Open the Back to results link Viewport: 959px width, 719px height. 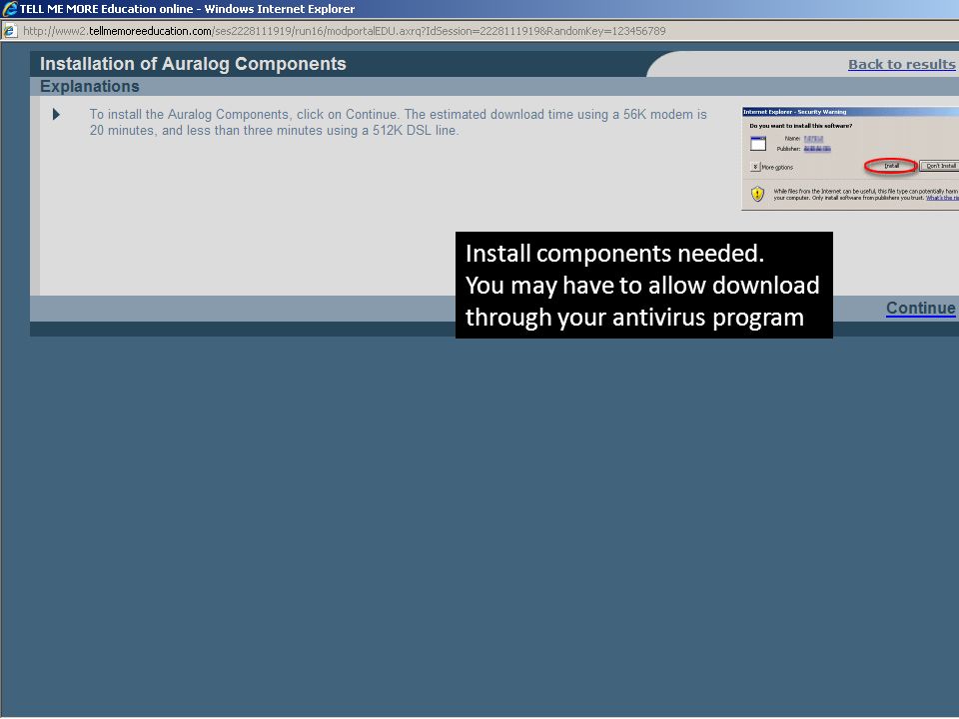click(901, 64)
